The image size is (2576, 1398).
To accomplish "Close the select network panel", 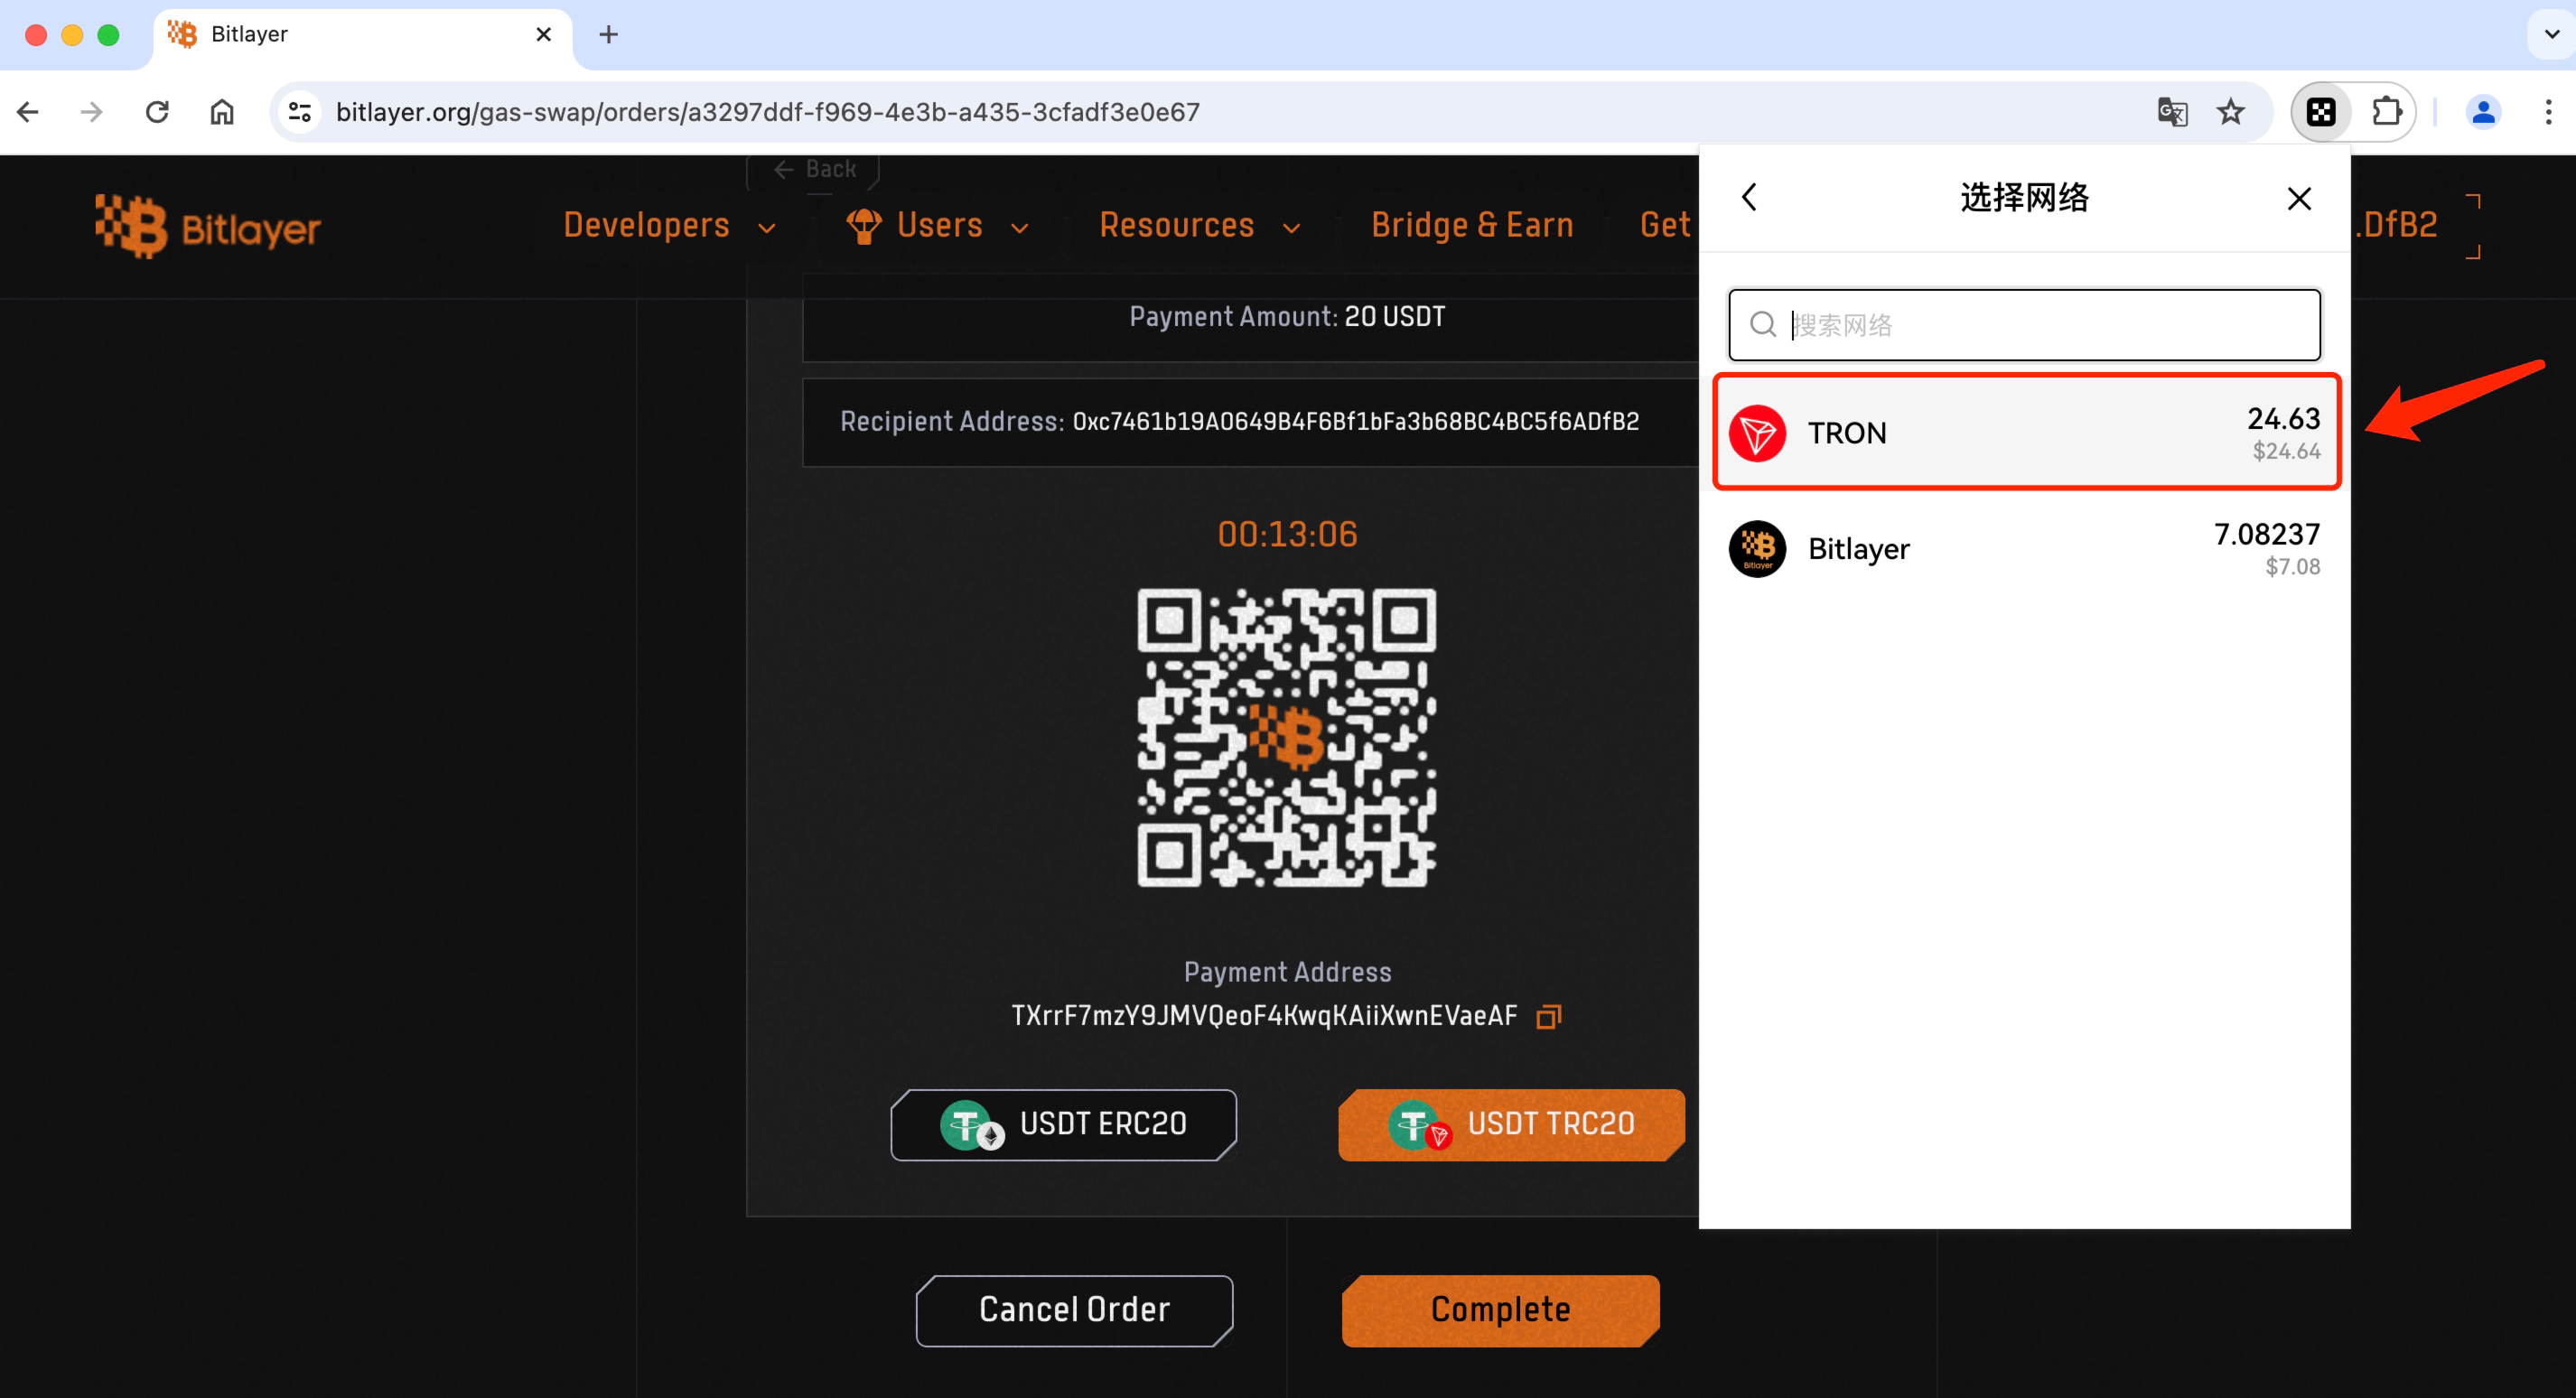I will pyautogui.click(x=2298, y=198).
